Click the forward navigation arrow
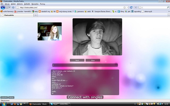The height and width of the screenshot is (106, 170). click(7, 7)
